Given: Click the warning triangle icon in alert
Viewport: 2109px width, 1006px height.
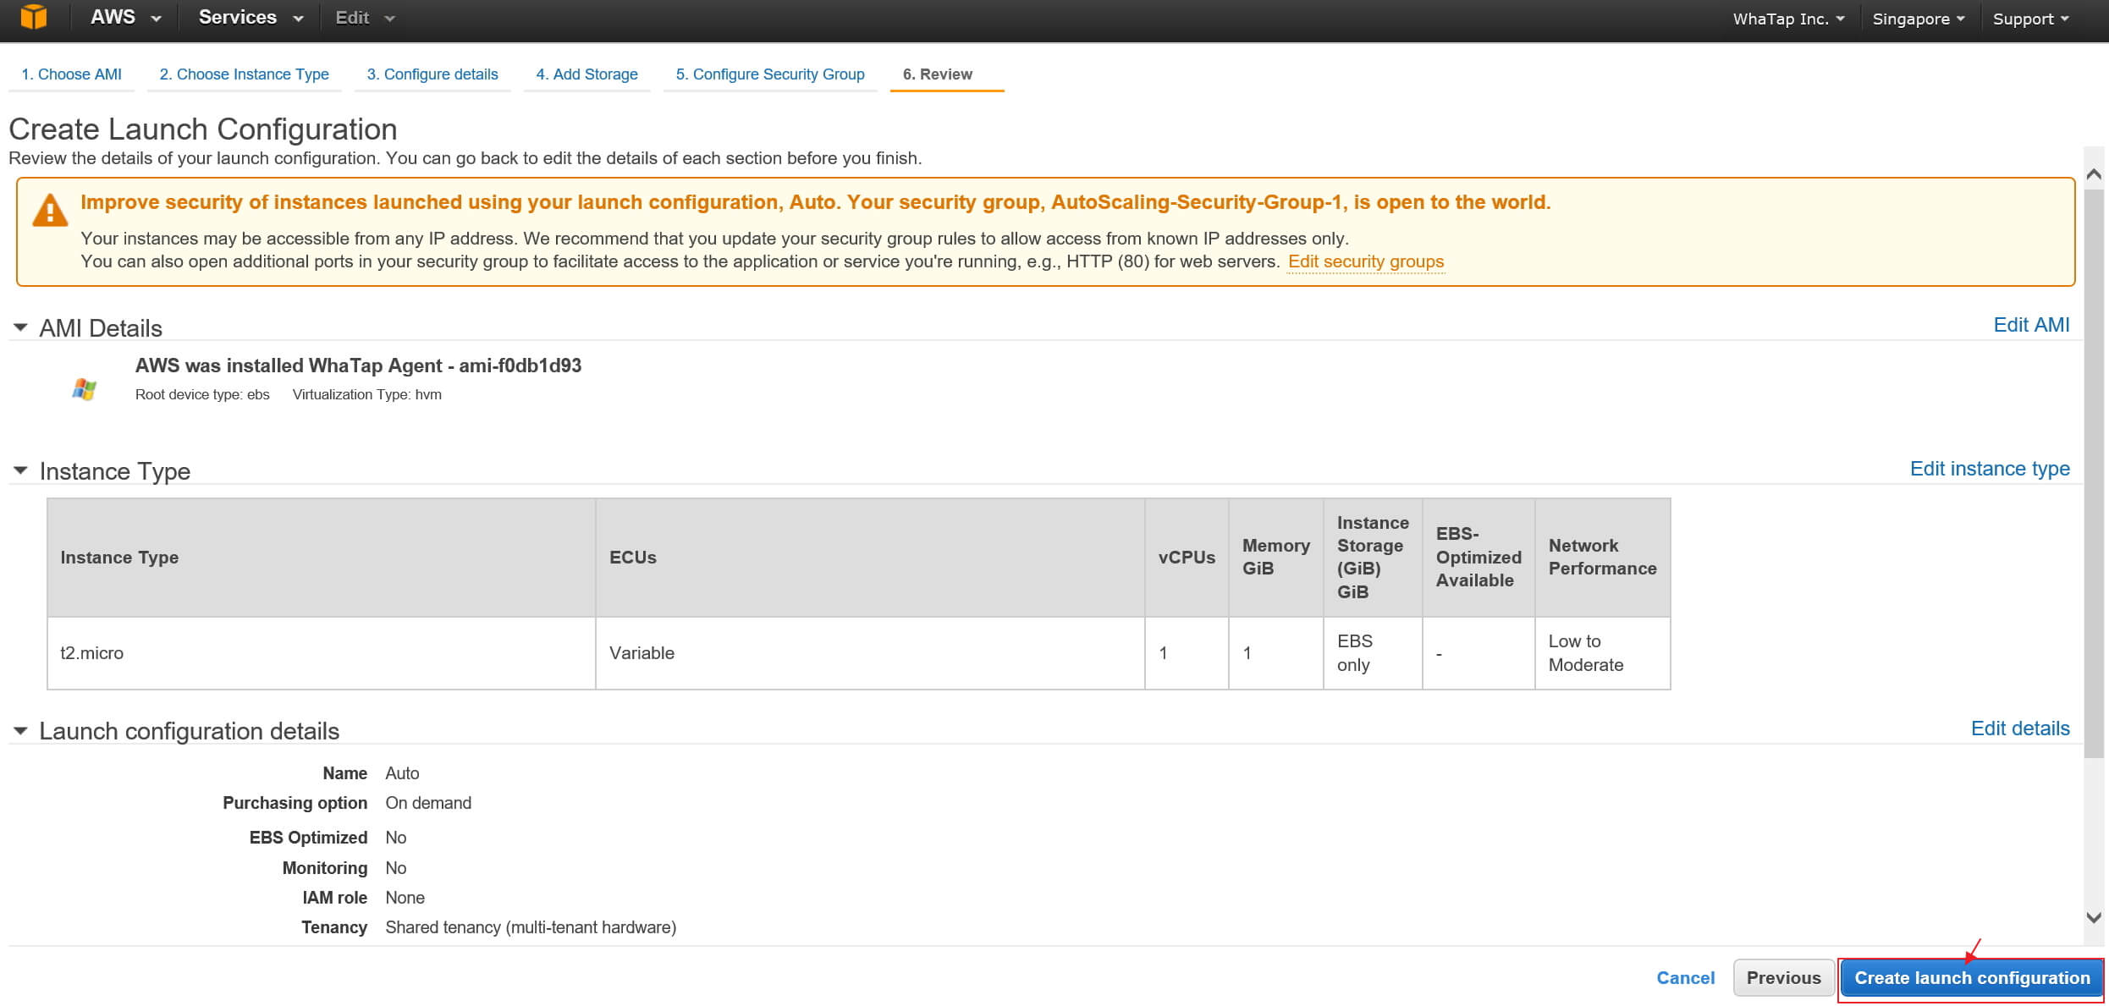Looking at the screenshot, I should point(50,211).
